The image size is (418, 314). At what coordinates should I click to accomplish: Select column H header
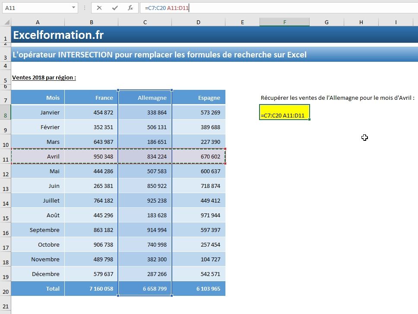pos(361,22)
